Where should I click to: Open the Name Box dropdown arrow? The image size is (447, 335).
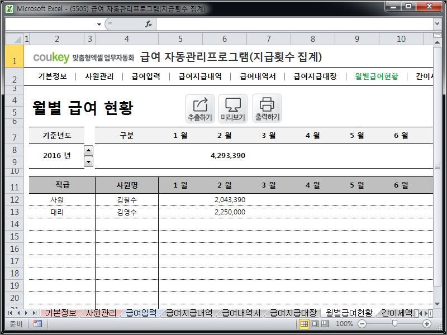(x=99, y=24)
